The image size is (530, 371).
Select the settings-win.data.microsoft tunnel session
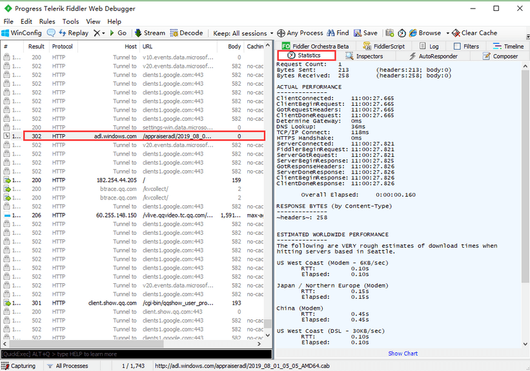tap(133, 127)
